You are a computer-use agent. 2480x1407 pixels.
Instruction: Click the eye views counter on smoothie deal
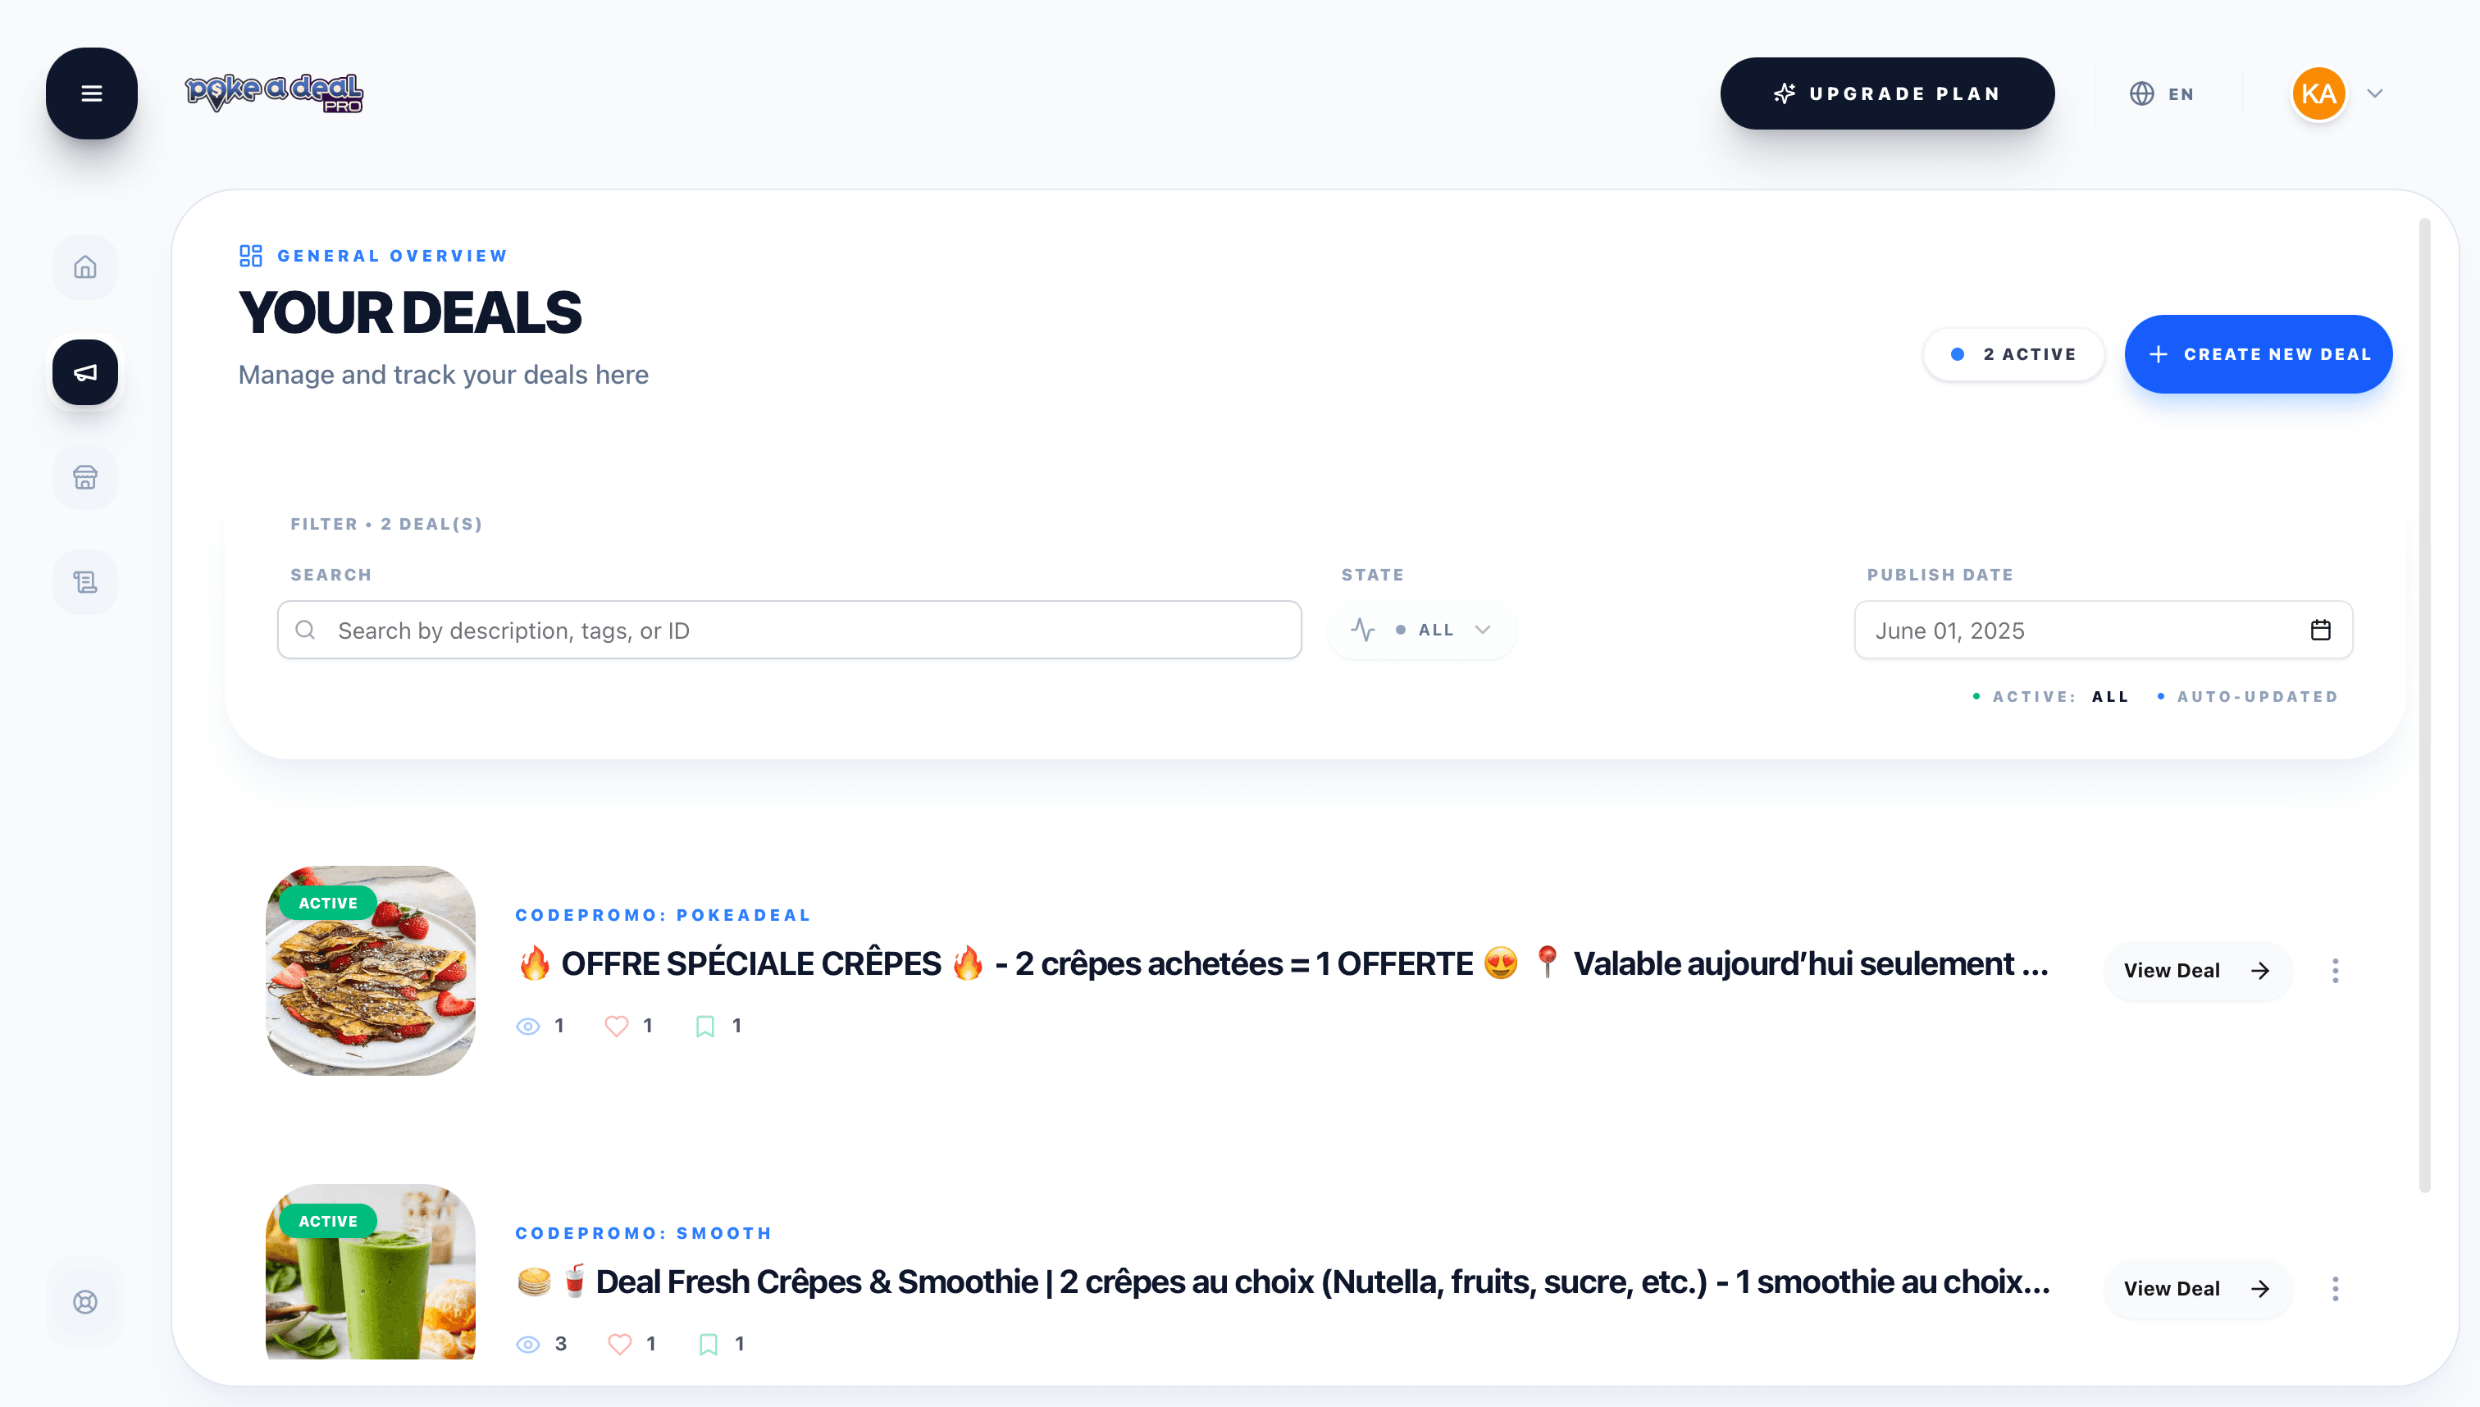tap(527, 1343)
